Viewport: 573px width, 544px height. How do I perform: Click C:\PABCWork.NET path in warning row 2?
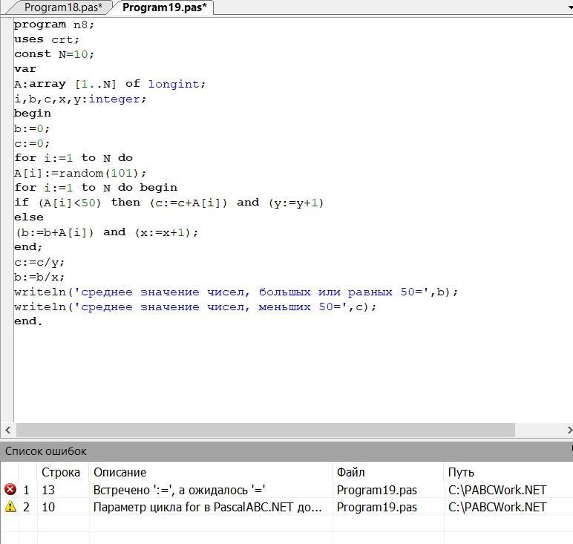pos(497,507)
